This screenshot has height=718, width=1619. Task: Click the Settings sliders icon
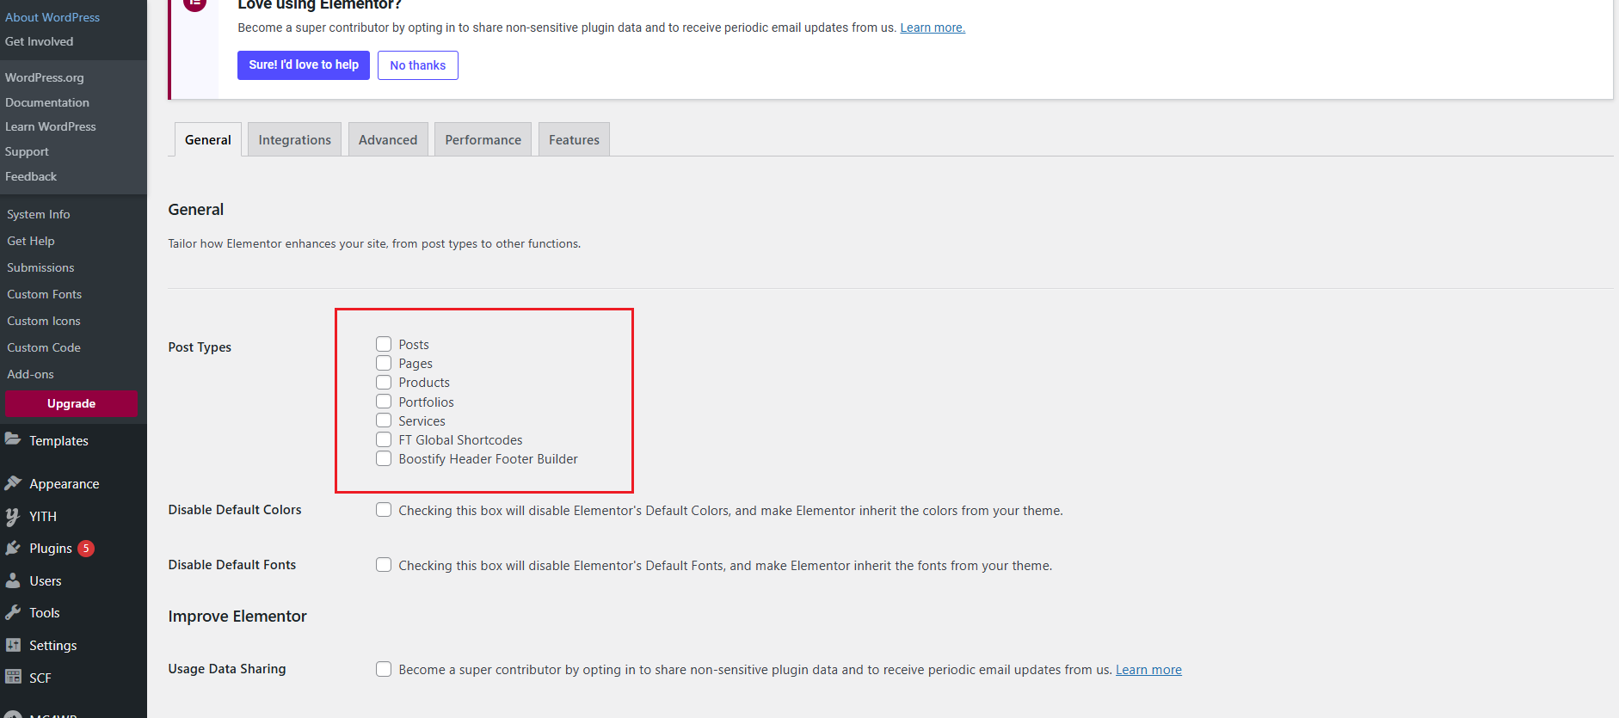coord(13,645)
